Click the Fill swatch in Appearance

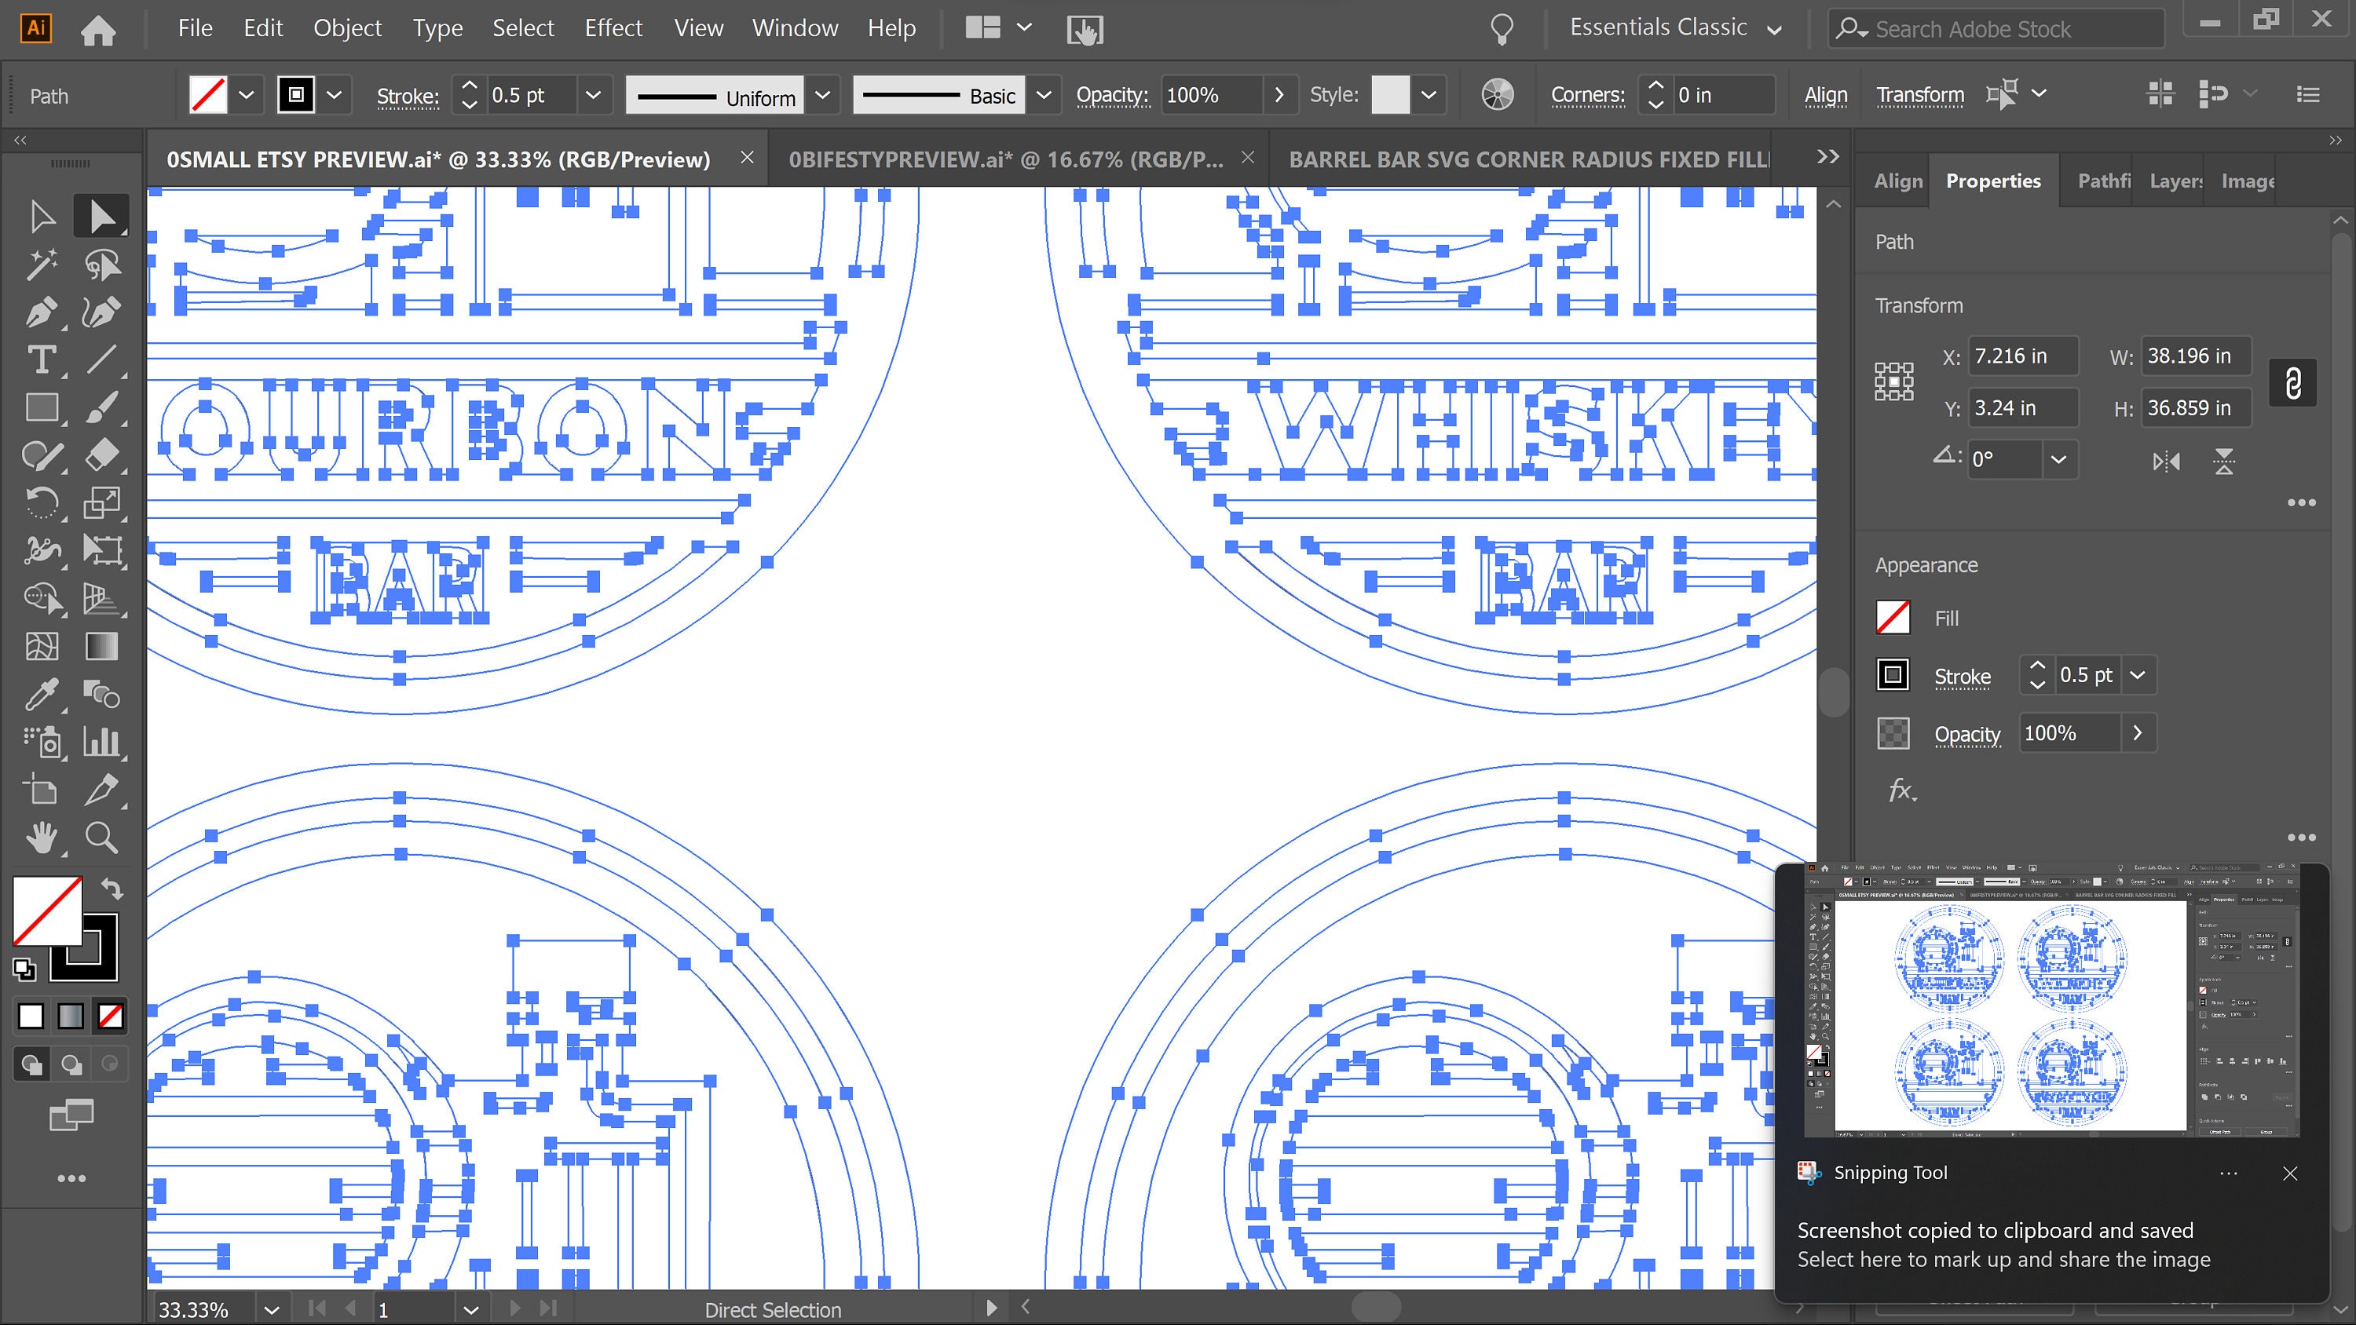(1893, 617)
